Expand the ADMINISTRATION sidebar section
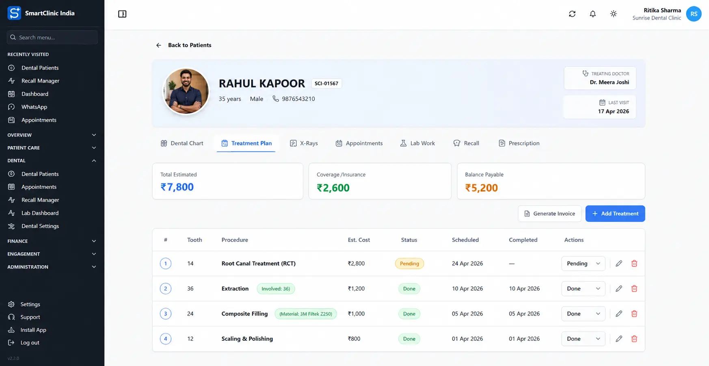Image resolution: width=709 pixels, height=366 pixels. pos(52,267)
